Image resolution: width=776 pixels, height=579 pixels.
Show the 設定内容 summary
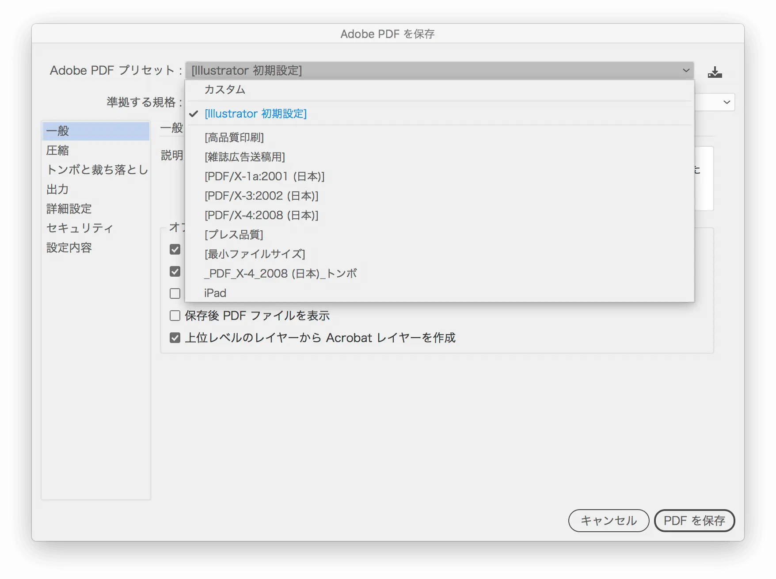tap(96, 248)
